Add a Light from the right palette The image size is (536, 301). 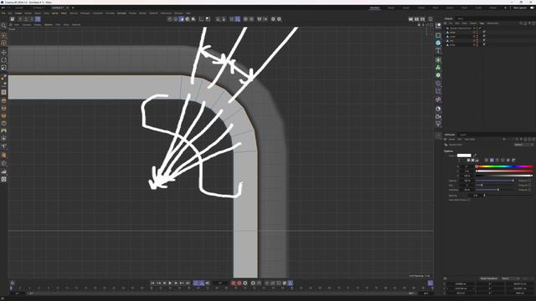(438, 124)
